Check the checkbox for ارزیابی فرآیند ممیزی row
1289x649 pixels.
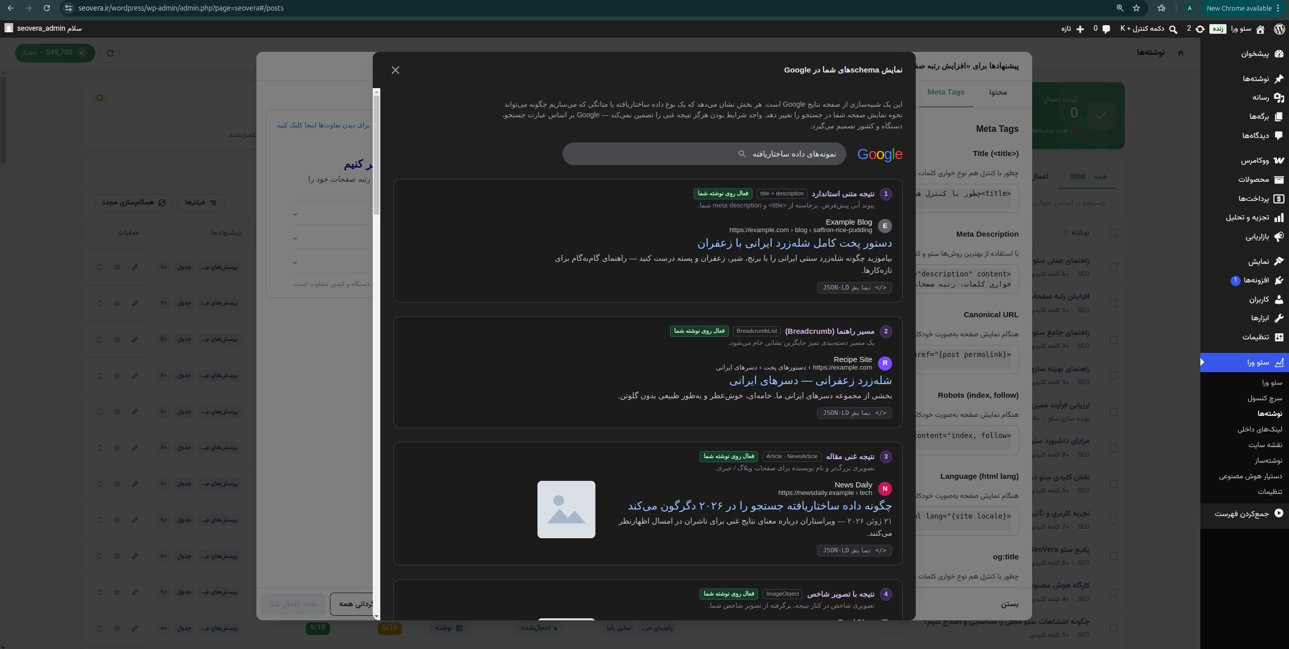[x=1114, y=412]
